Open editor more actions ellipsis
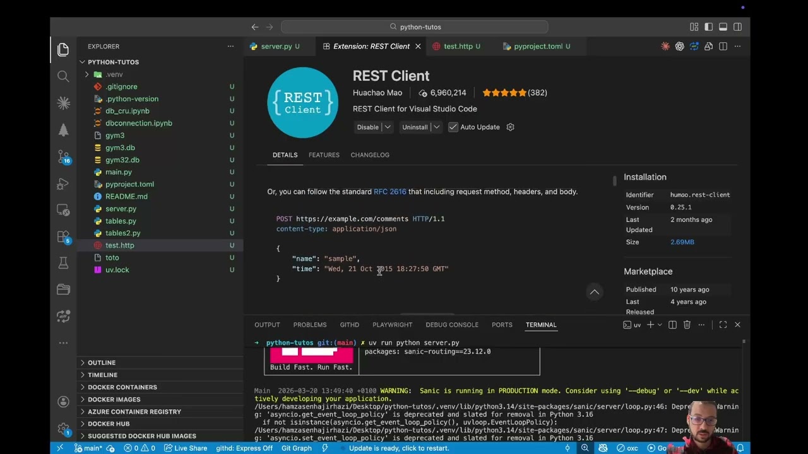This screenshot has width=808, height=454. 737,46
